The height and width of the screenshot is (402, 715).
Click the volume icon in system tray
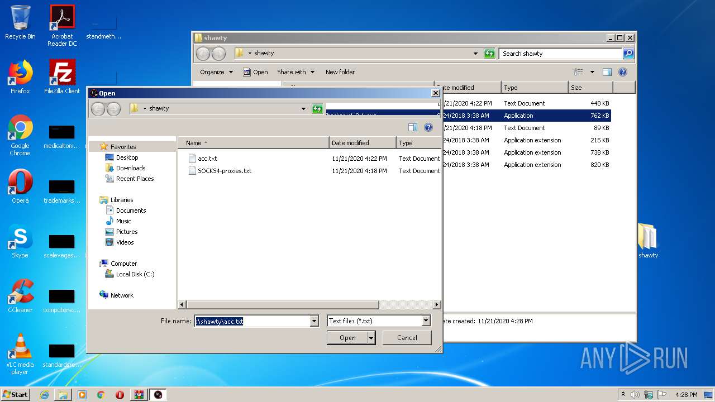635,395
